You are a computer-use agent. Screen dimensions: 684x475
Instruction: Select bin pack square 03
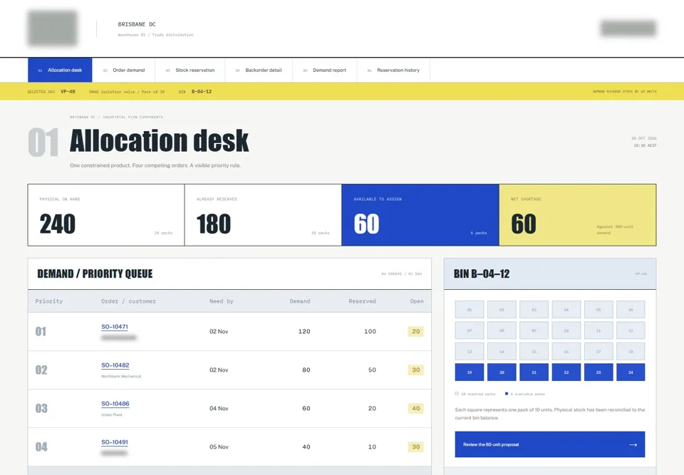click(x=534, y=309)
